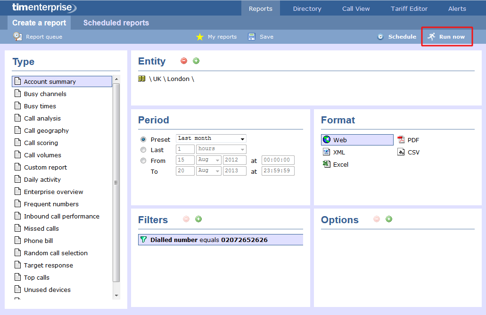Add an entity with the green plus icon
486x315 pixels.
pos(196,60)
